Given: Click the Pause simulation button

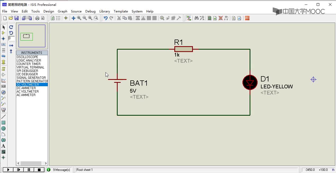Looking at the screenshot, I should [29, 170].
